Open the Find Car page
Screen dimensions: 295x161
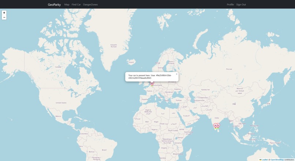[x=76, y=4]
